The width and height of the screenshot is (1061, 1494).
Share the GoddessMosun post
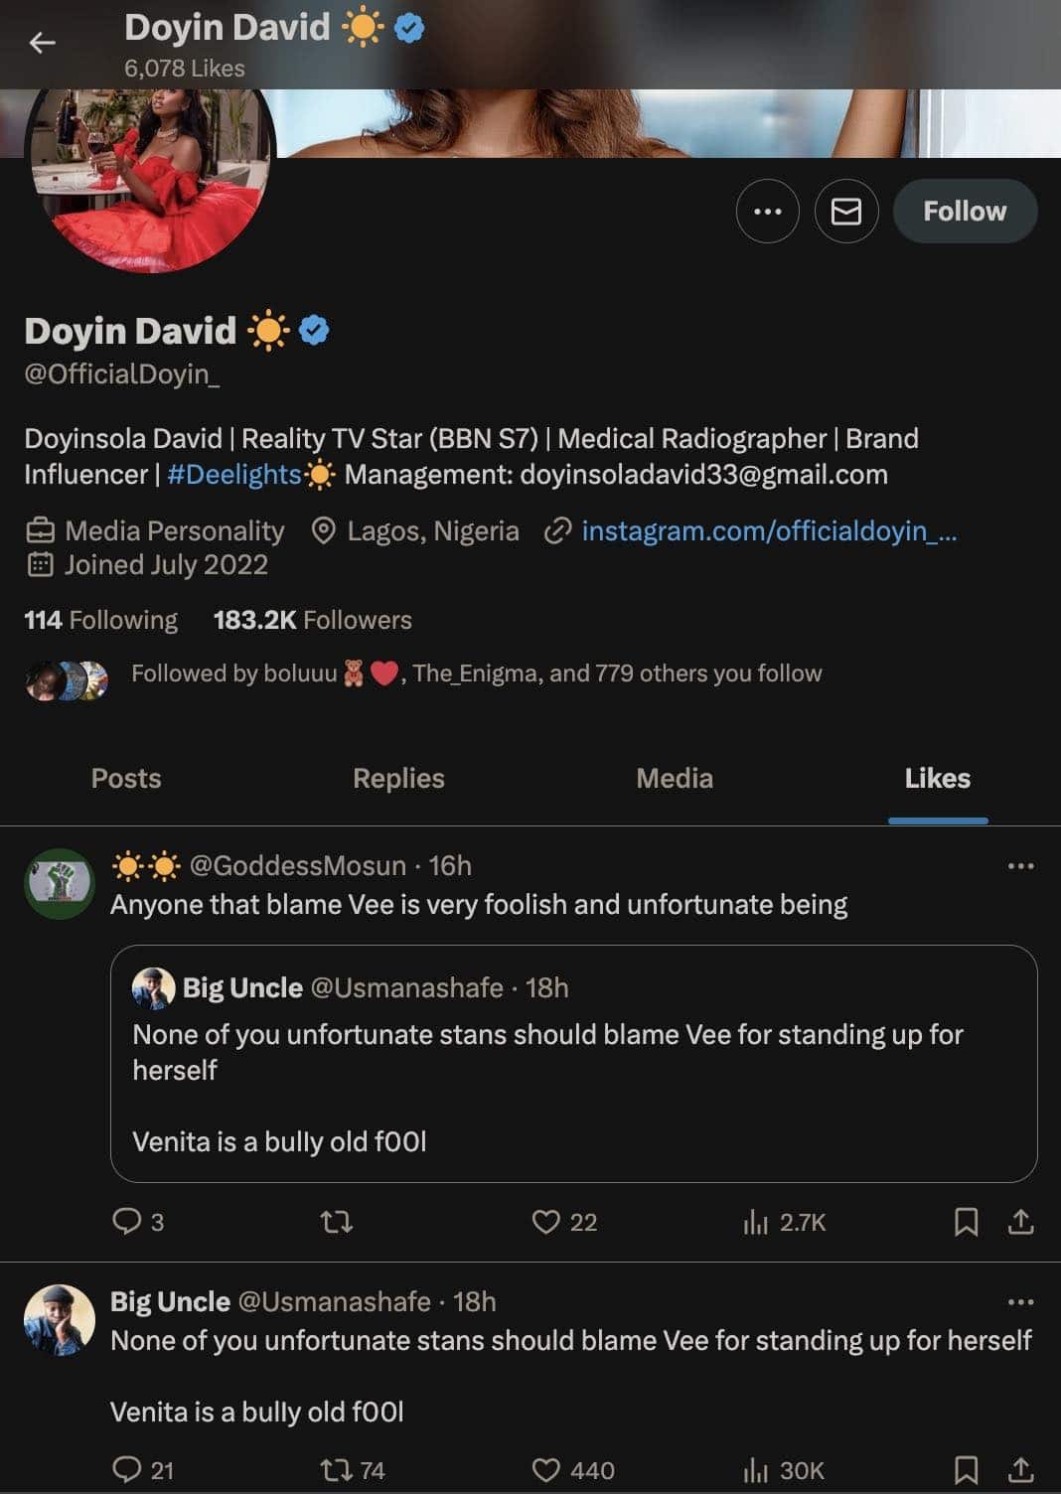pyautogui.click(x=1020, y=1221)
